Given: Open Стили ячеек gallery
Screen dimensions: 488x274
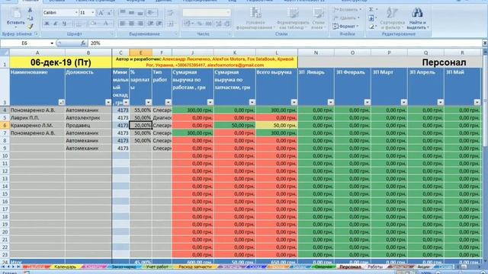Looking at the screenshot, I should point(318,18).
